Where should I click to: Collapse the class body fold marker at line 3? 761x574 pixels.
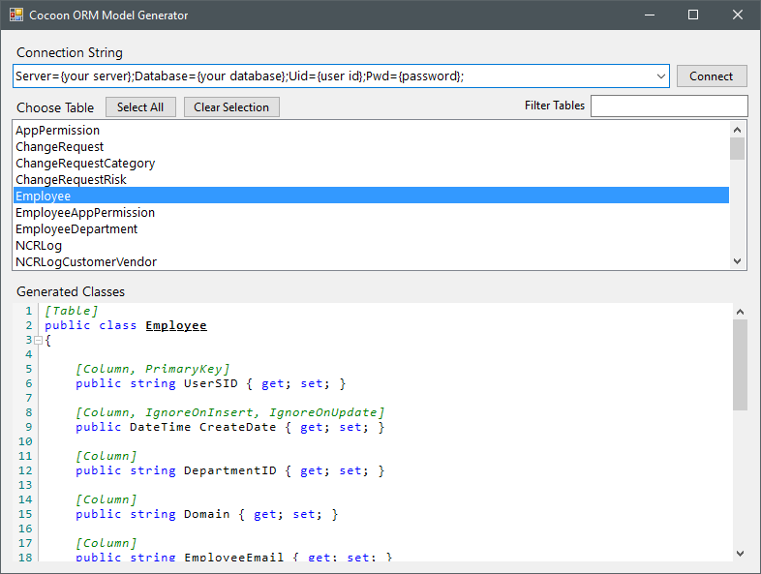tap(39, 340)
